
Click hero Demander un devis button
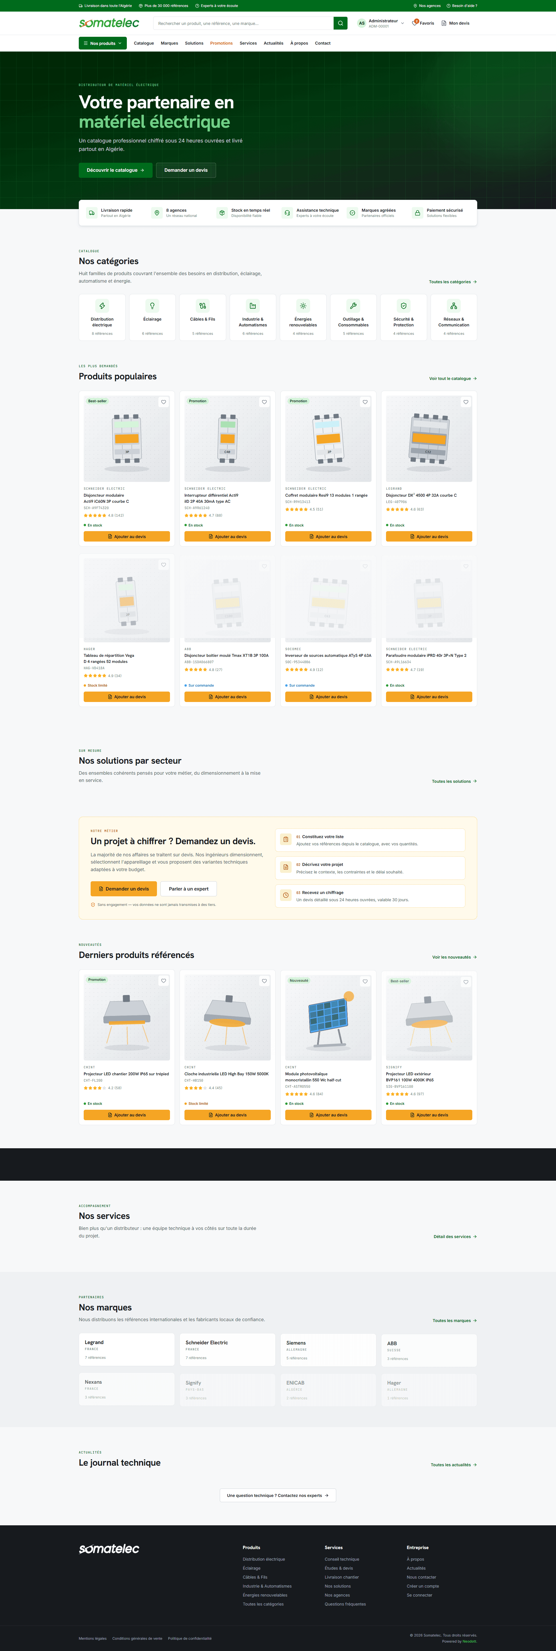tap(186, 170)
